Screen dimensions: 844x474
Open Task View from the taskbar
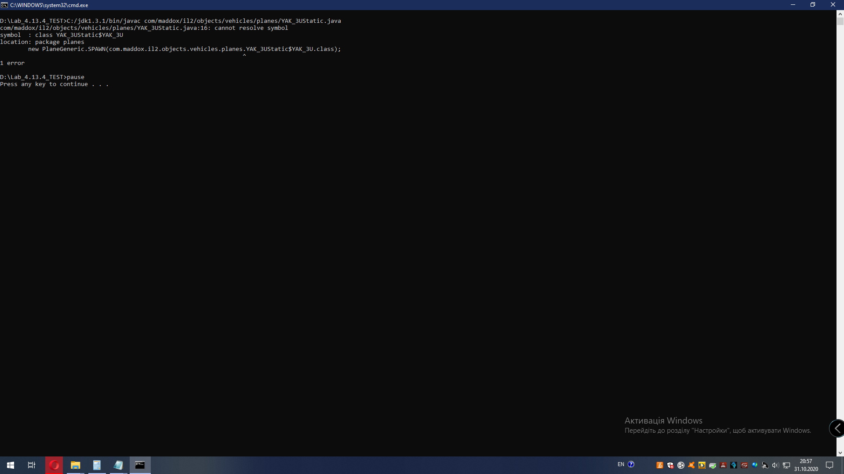tap(32, 465)
